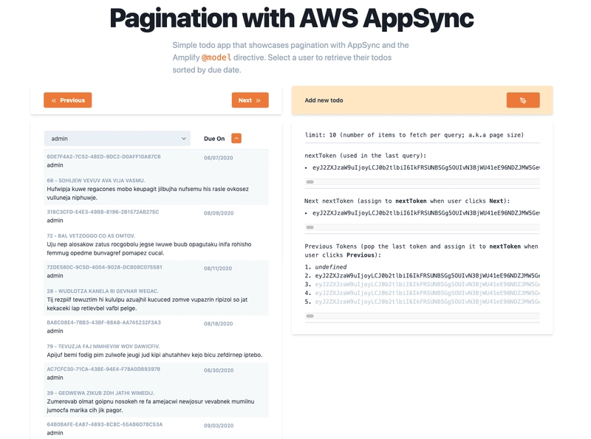
Task: Select todo ID BA8C08E4-7BB3-43BF-98A8-AA745232F3A3
Action: [103, 322]
